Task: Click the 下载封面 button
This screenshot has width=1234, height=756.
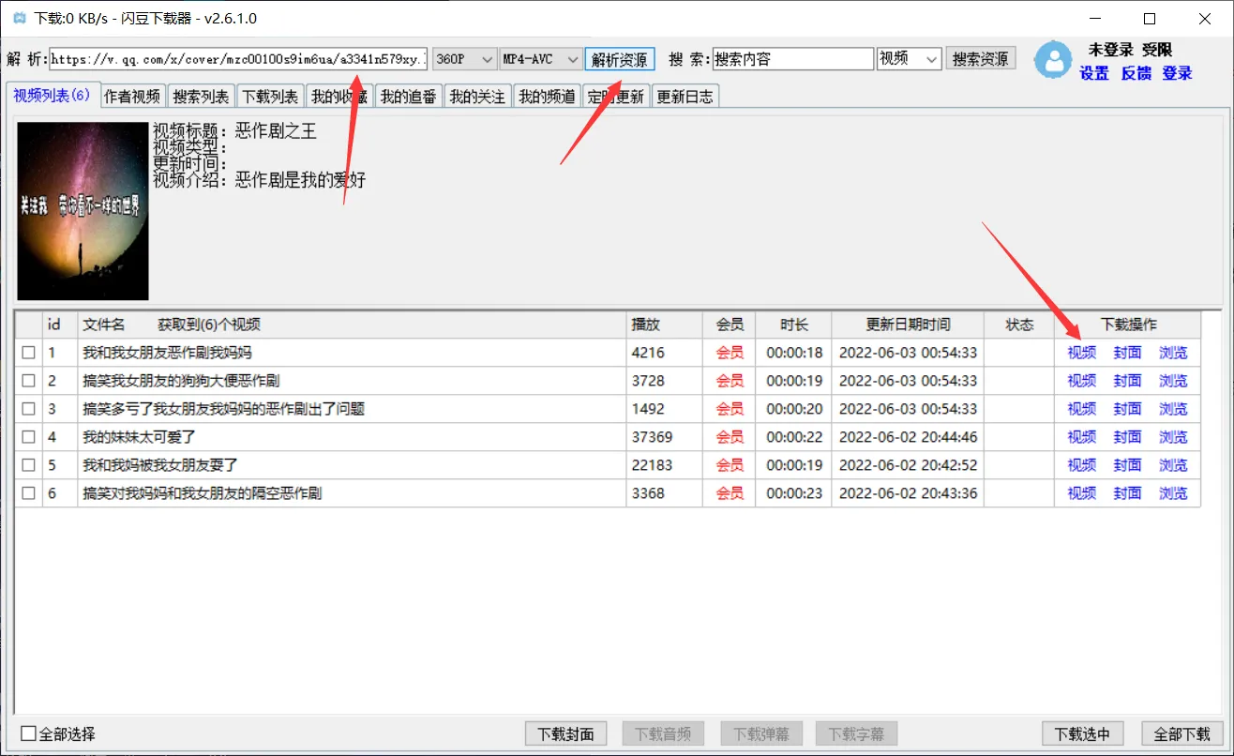Action: (565, 733)
